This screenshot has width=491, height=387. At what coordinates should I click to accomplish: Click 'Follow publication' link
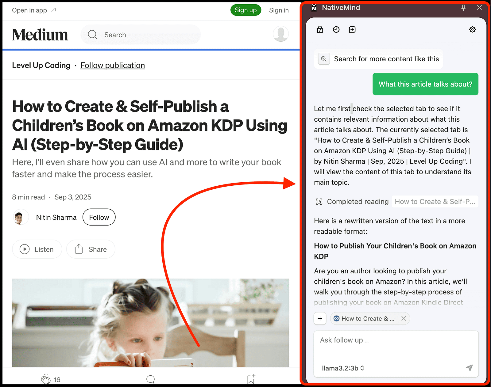click(113, 65)
